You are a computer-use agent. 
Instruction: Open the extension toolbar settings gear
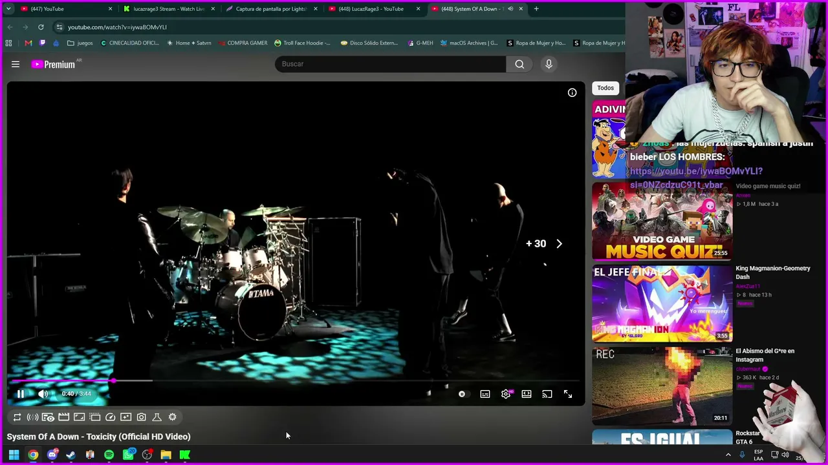[173, 417]
